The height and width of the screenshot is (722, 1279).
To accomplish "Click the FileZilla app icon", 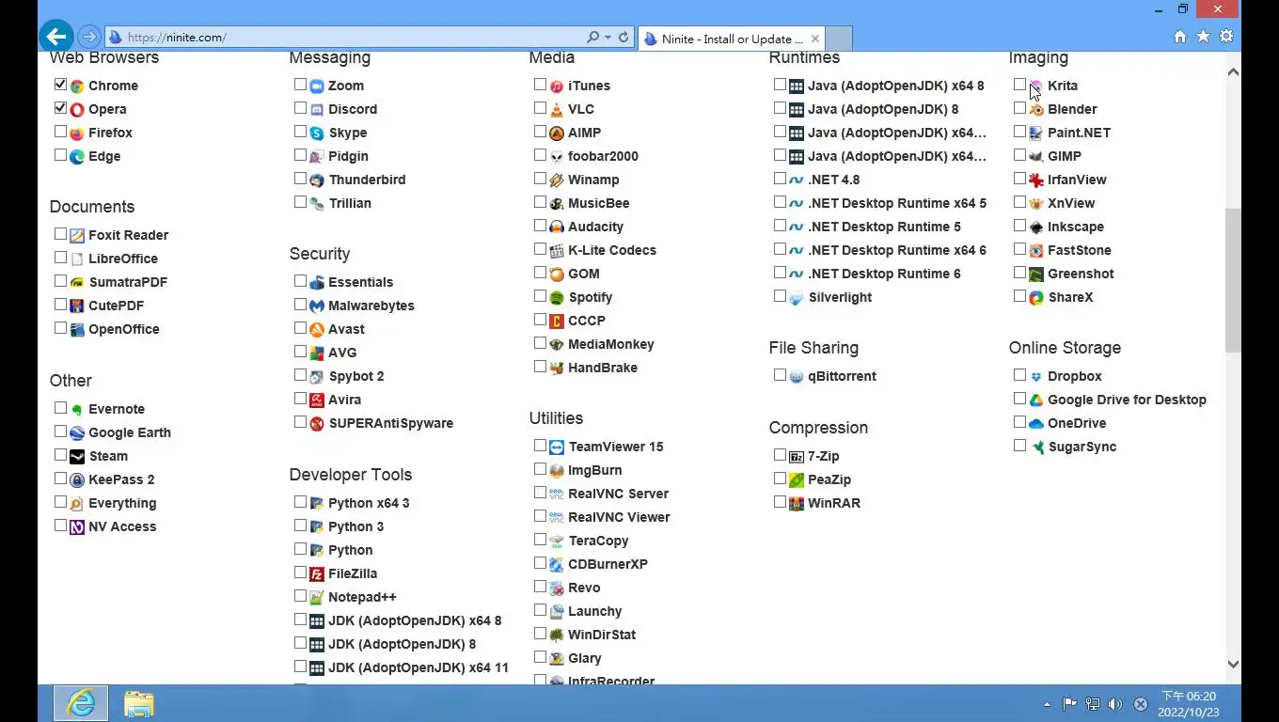I will [317, 573].
